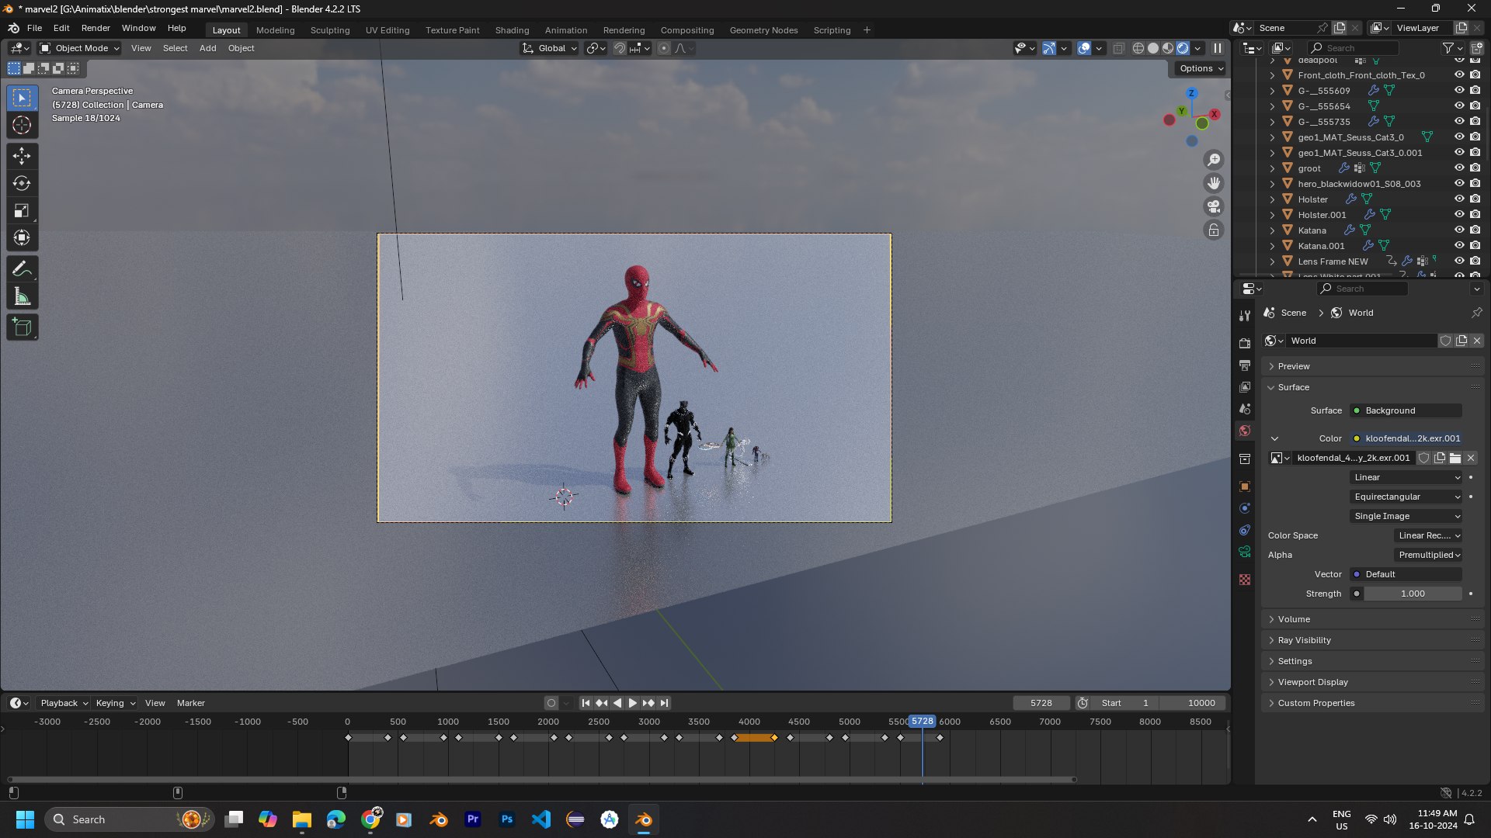Open the Object Mode dropdown
This screenshot has width=1491, height=838.
80,48
